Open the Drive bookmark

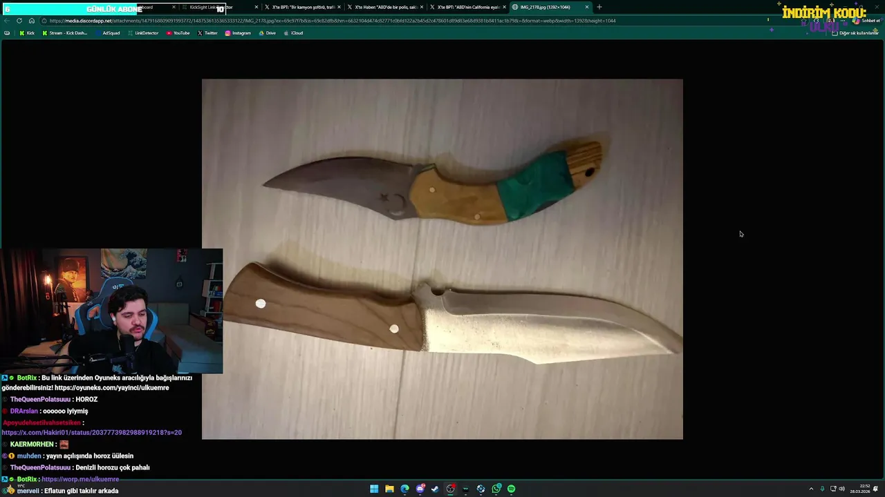coord(267,33)
